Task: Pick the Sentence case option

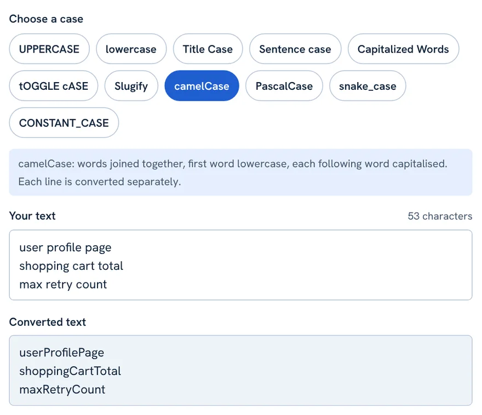Action: coord(295,49)
